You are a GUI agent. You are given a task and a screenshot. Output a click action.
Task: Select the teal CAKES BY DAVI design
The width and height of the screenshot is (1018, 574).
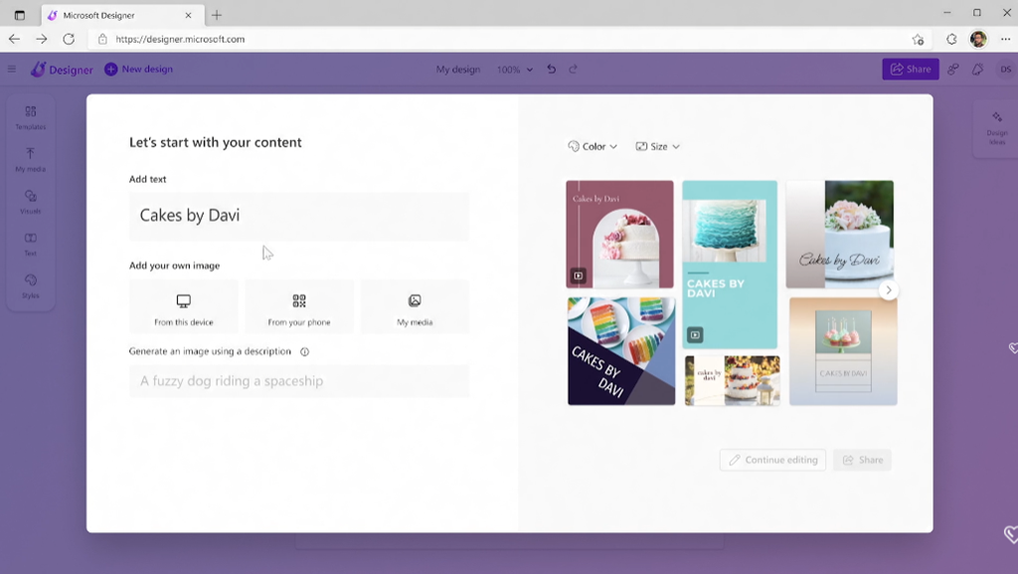(x=730, y=264)
